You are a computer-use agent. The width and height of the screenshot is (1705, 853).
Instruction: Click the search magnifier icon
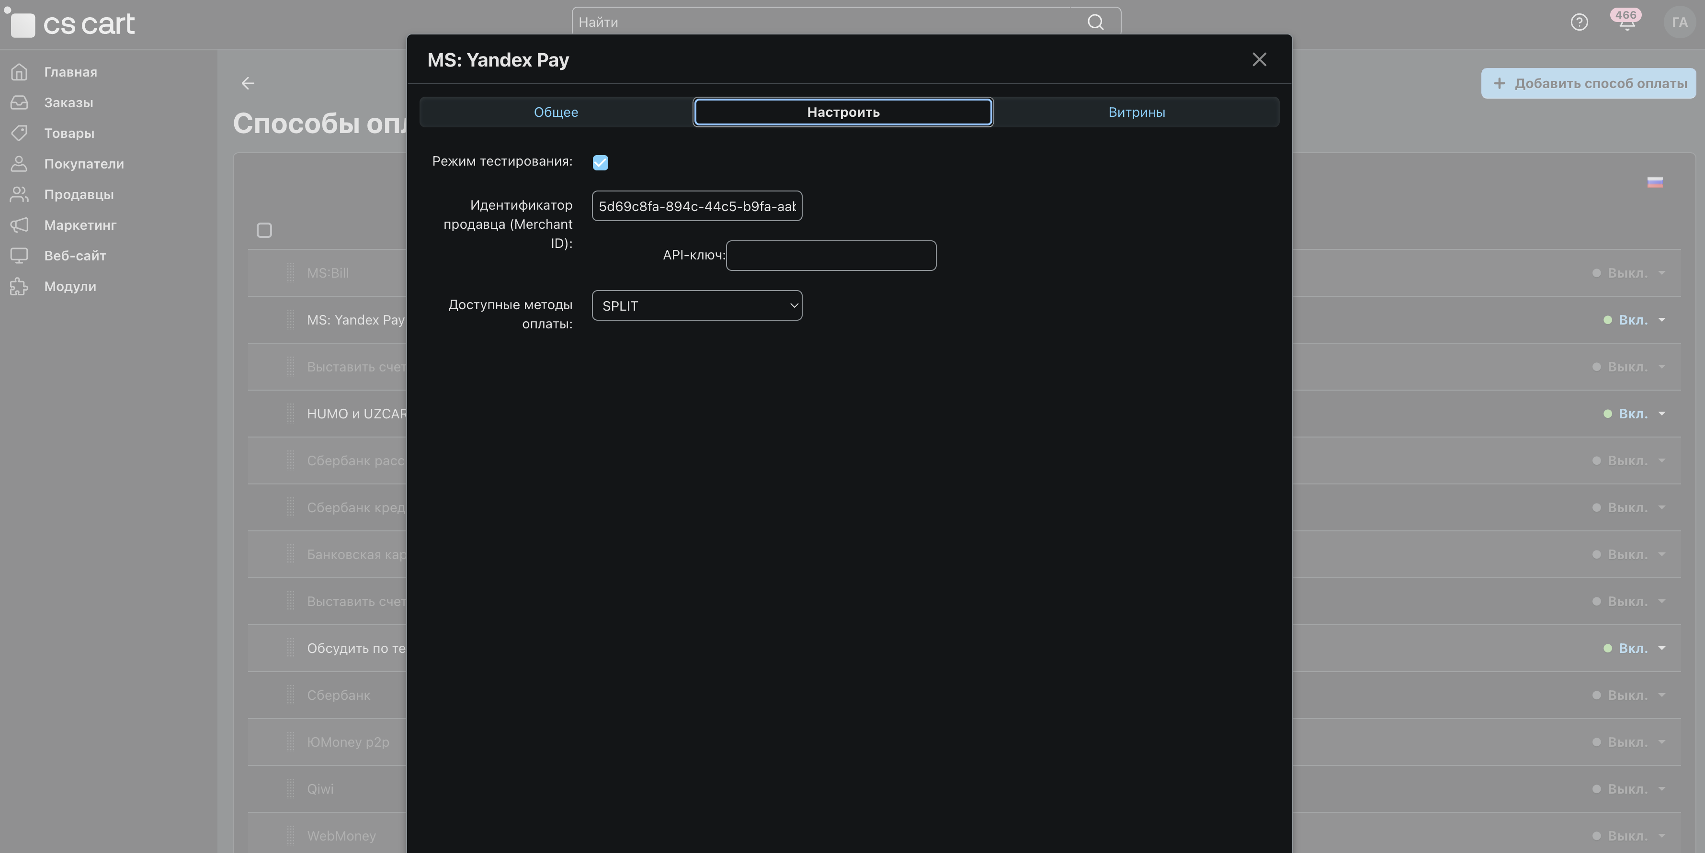click(1095, 22)
